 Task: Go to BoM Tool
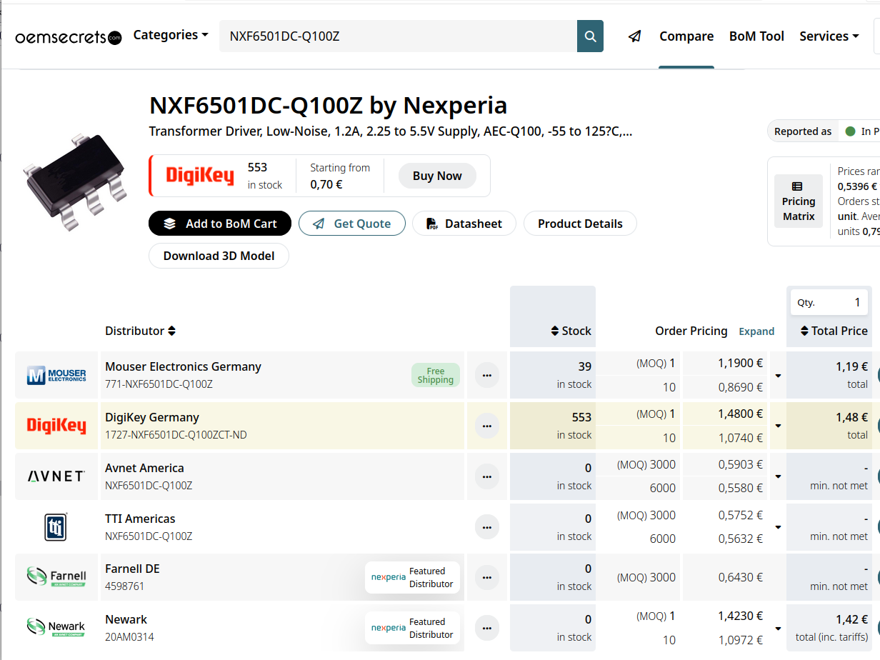(x=756, y=36)
